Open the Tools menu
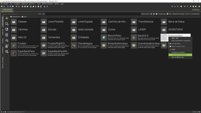Image resolution: width=201 pixels, height=113 pixels. (39, 4)
